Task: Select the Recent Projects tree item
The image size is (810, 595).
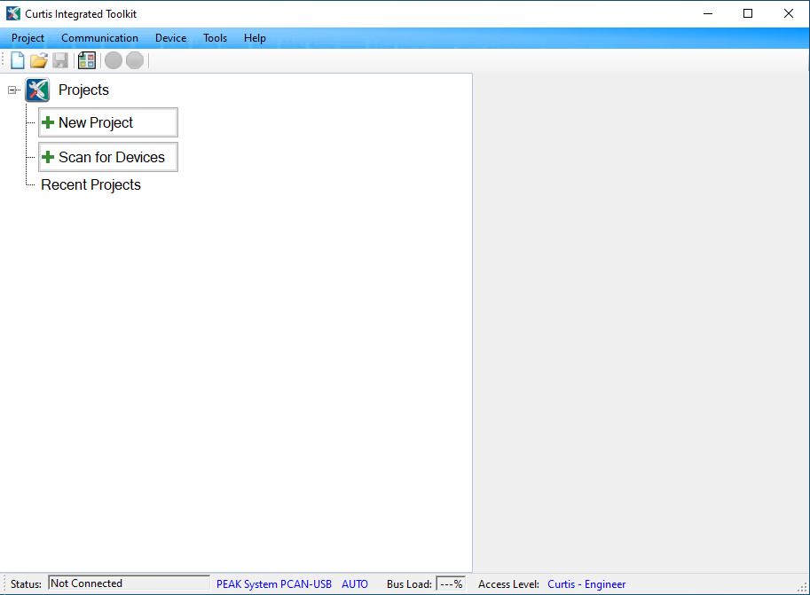Action: click(x=90, y=185)
